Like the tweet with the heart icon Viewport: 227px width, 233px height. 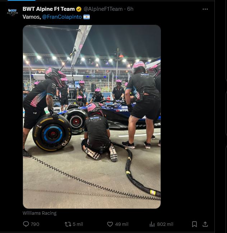[x=110, y=224]
